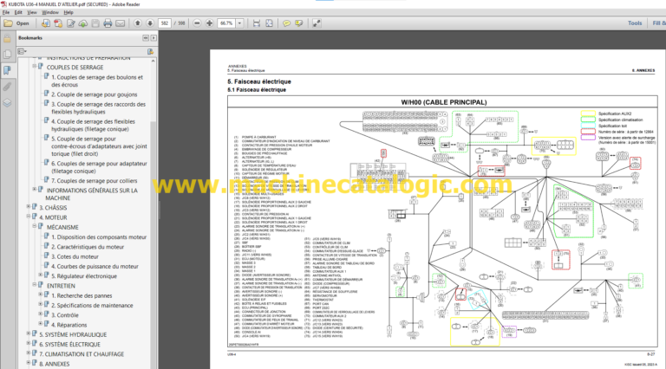Click the security lock panel icon
Viewport: 666px width, 369px height.
7,39
